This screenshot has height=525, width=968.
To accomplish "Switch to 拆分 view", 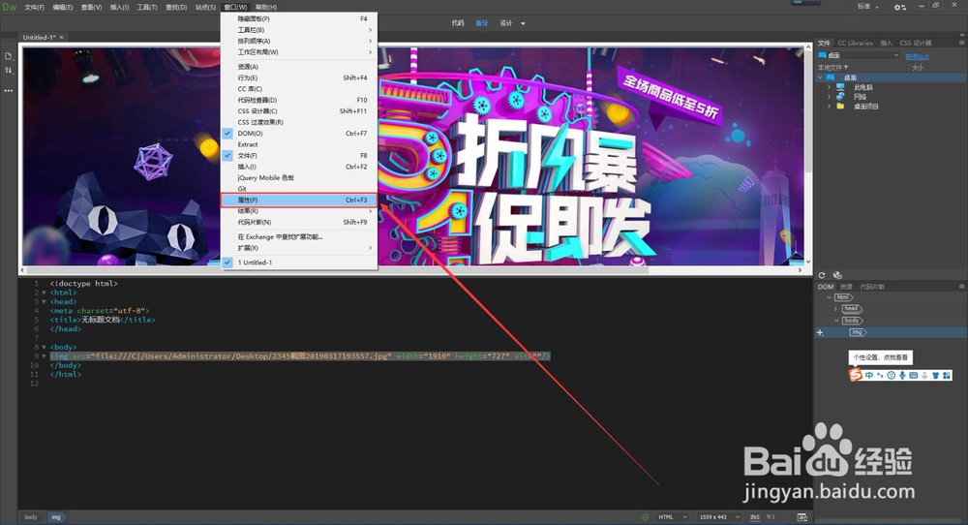I will coord(481,23).
